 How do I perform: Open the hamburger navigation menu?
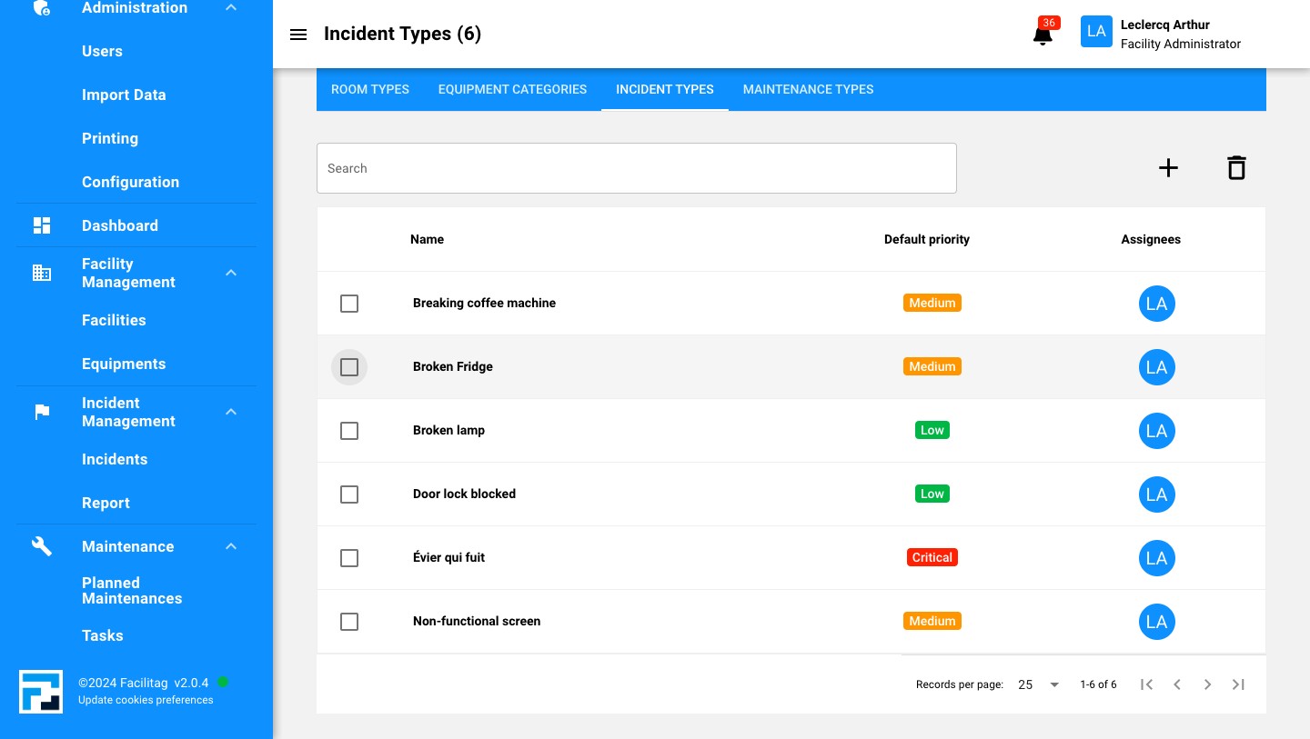[x=298, y=35]
